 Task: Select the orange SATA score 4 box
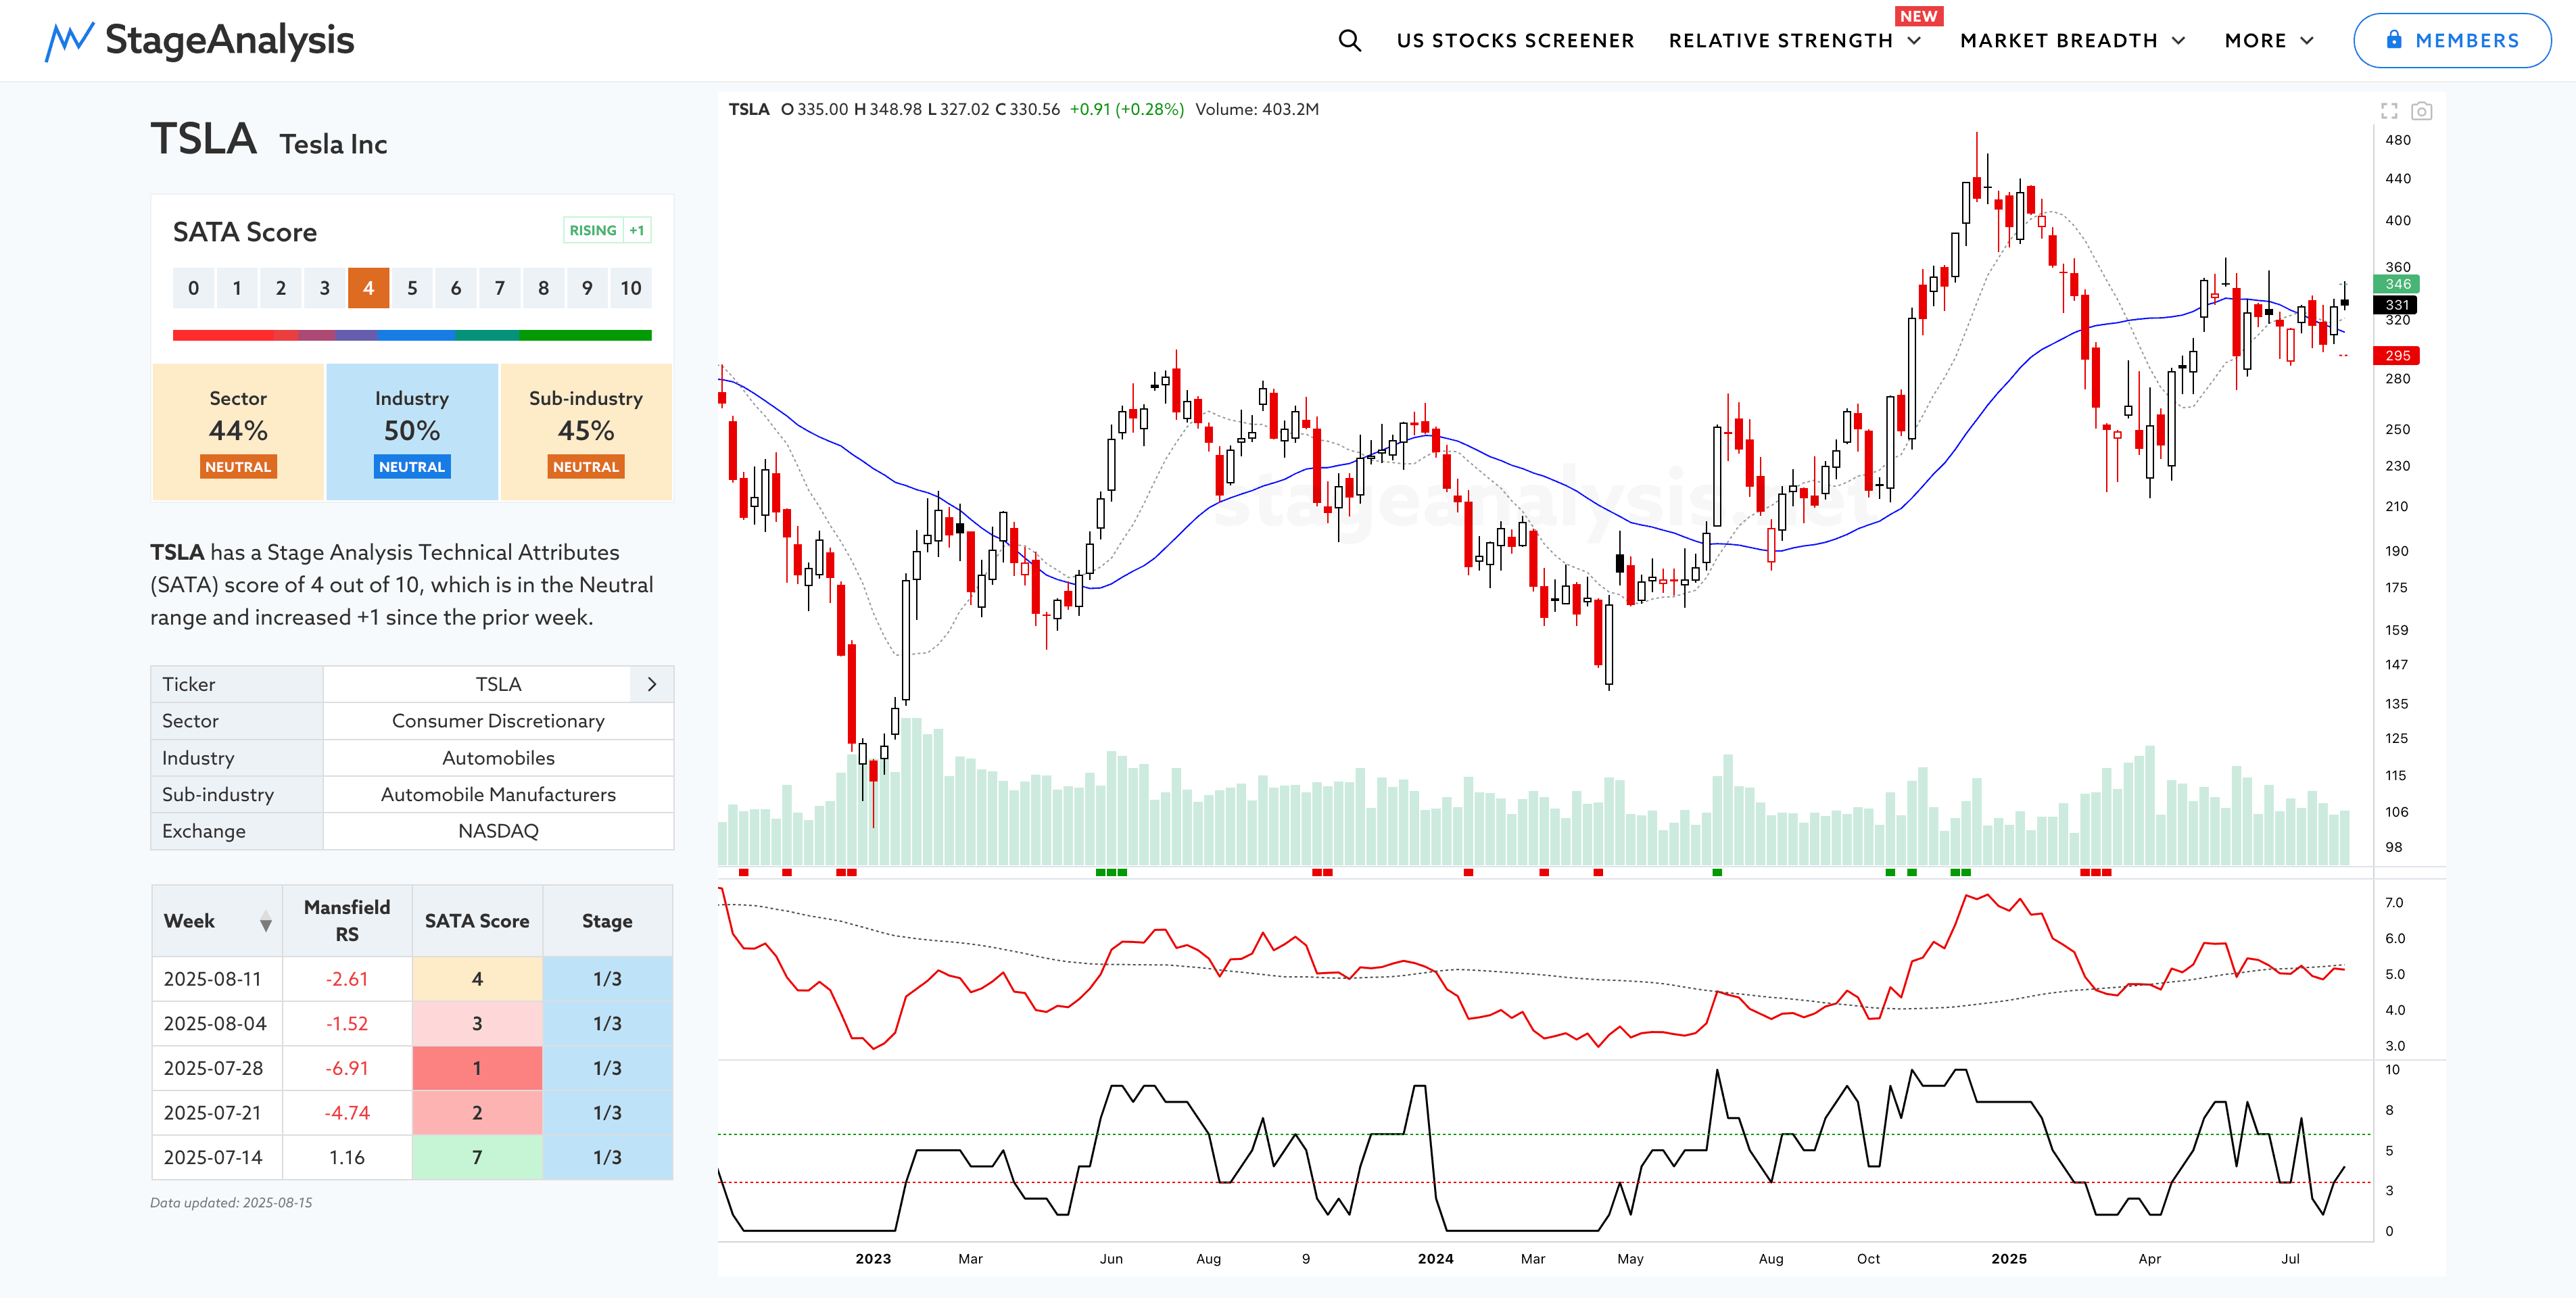368,288
